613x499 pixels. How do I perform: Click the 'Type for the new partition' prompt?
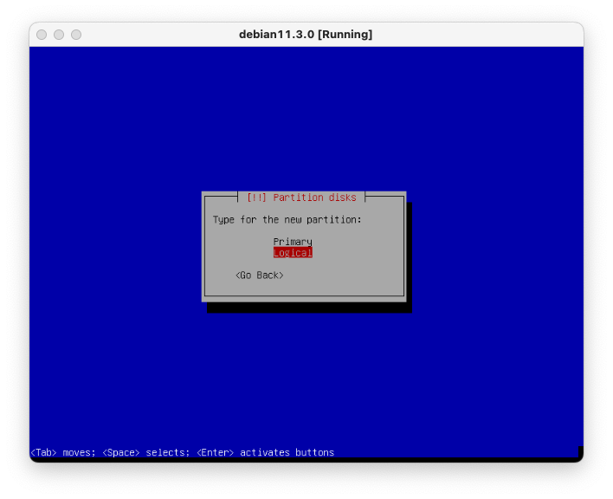(x=287, y=220)
